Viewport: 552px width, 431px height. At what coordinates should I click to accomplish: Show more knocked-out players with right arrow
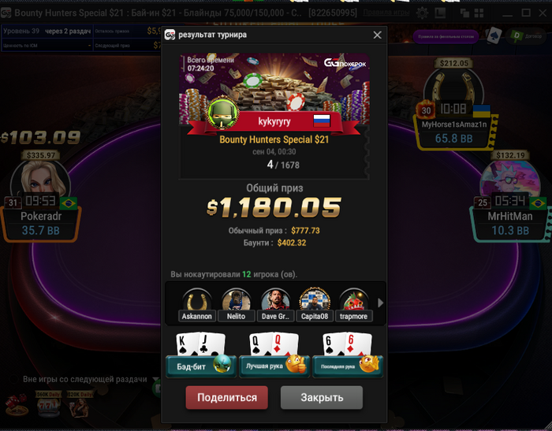click(380, 303)
